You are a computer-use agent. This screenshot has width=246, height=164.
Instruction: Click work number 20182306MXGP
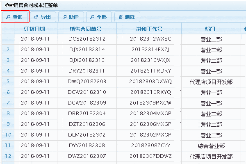pos(150,124)
